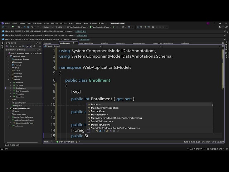Open Branch.cs in Solution Explorer
Screen dimensions: 229x172
pos(19,82)
